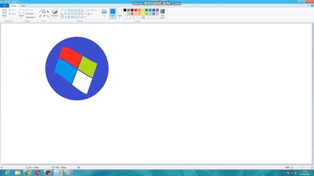Switch to the View ribbon tab
The image size is (314, 176).
click(x=23, y=6)
